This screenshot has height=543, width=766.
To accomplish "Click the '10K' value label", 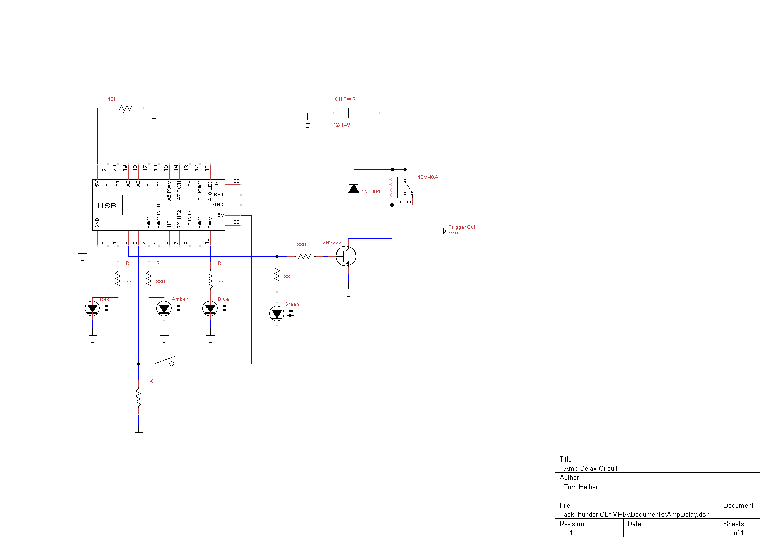I will [x=113, y=99].
